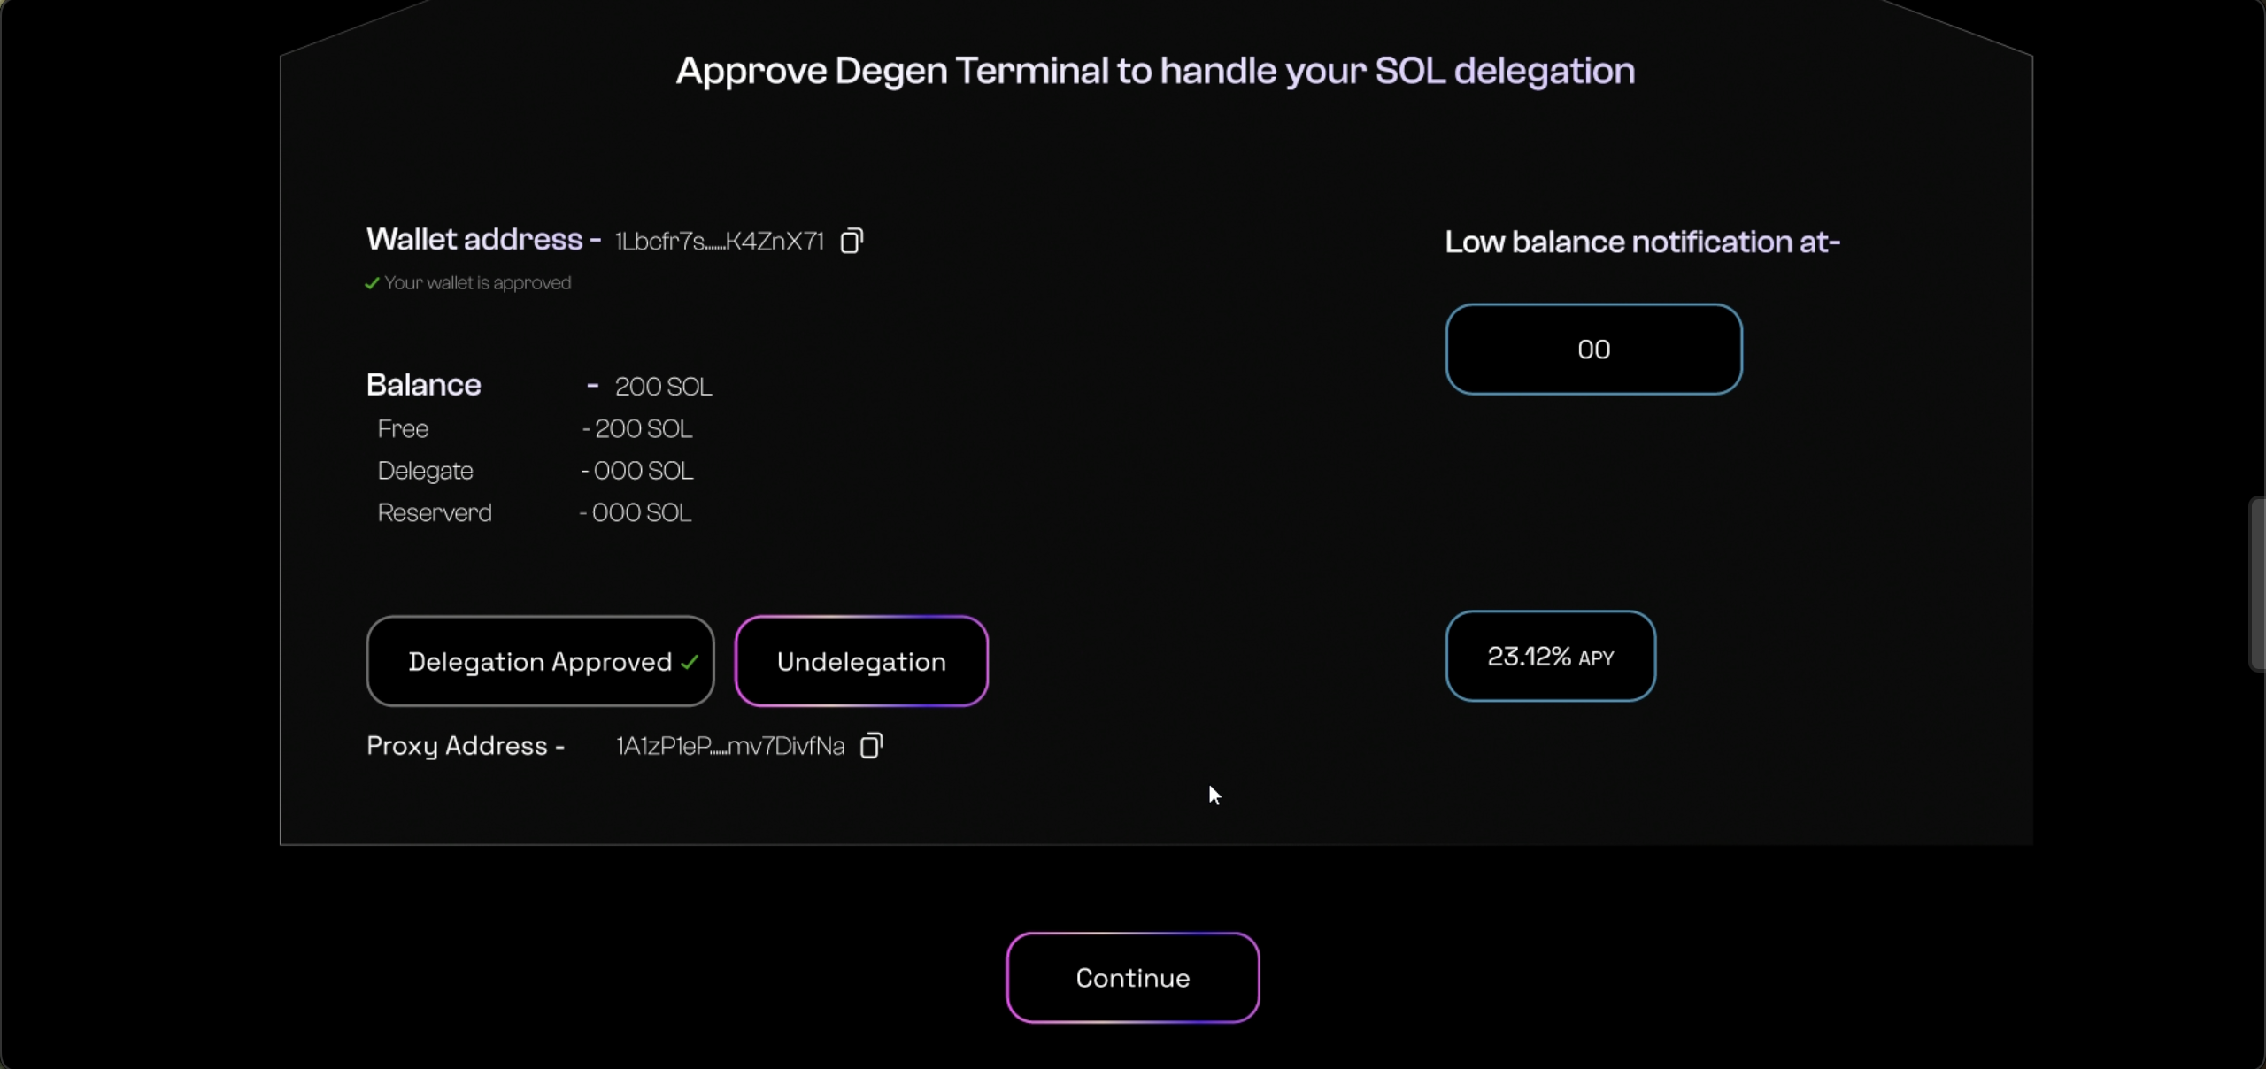Copy the wallet address with copy icon
Screen dimensions: 2266x1069
point(852,241)
